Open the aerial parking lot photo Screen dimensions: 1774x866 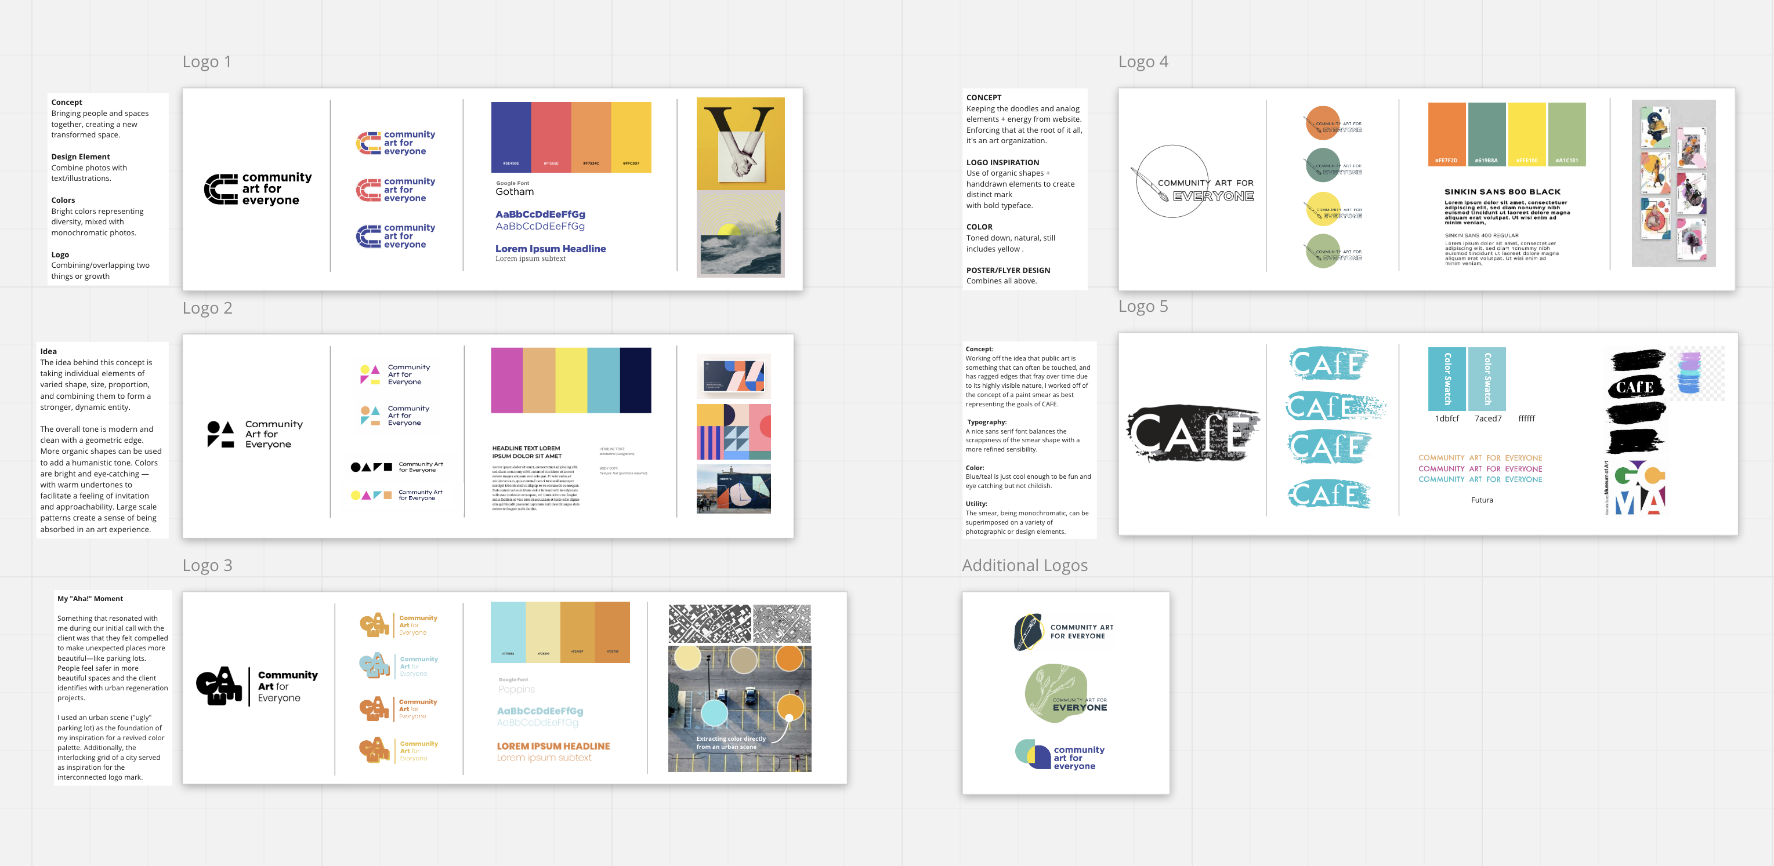(x=740, y=708)
